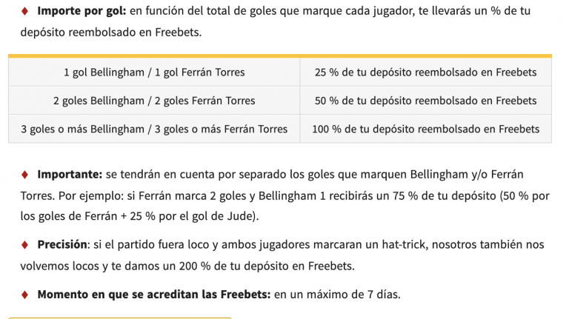This screenshot has width=569, height=319.
Task: Click the bold 'Importante:' label
Action: [x=70, y=175]
